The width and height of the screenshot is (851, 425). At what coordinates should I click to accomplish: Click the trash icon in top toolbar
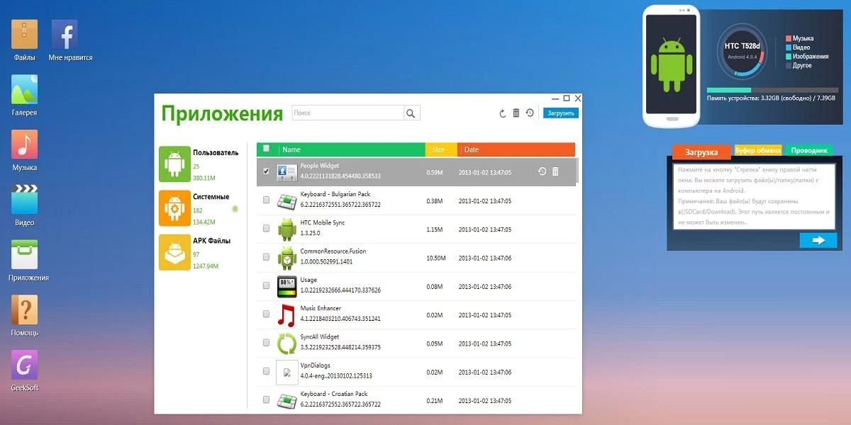click(x=516, y=113)
